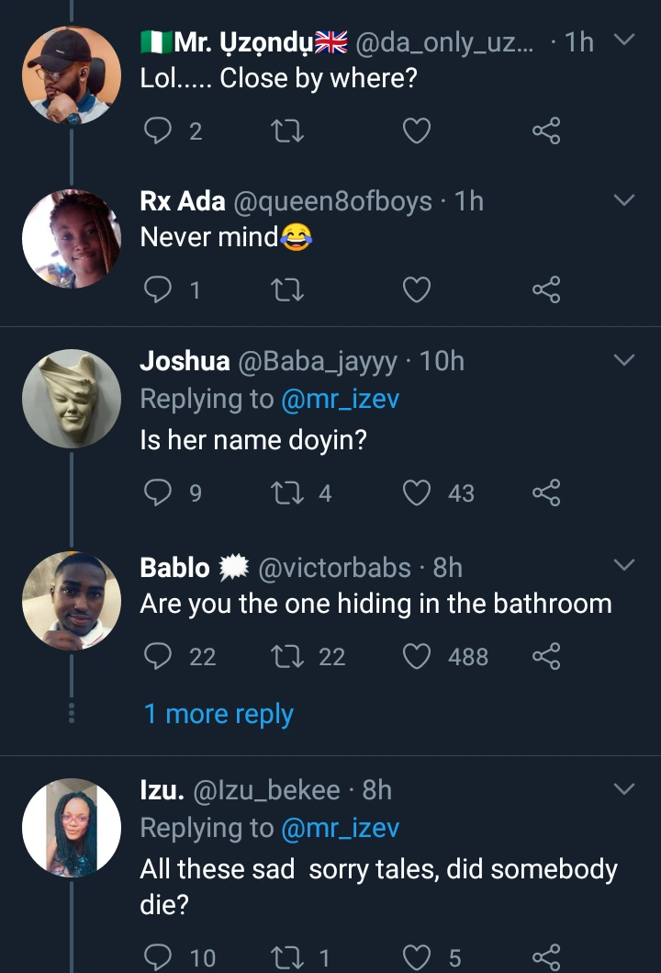Open @mr_izev link in Joshua's reply
The image size is (661, 973).
pos(340,399)
